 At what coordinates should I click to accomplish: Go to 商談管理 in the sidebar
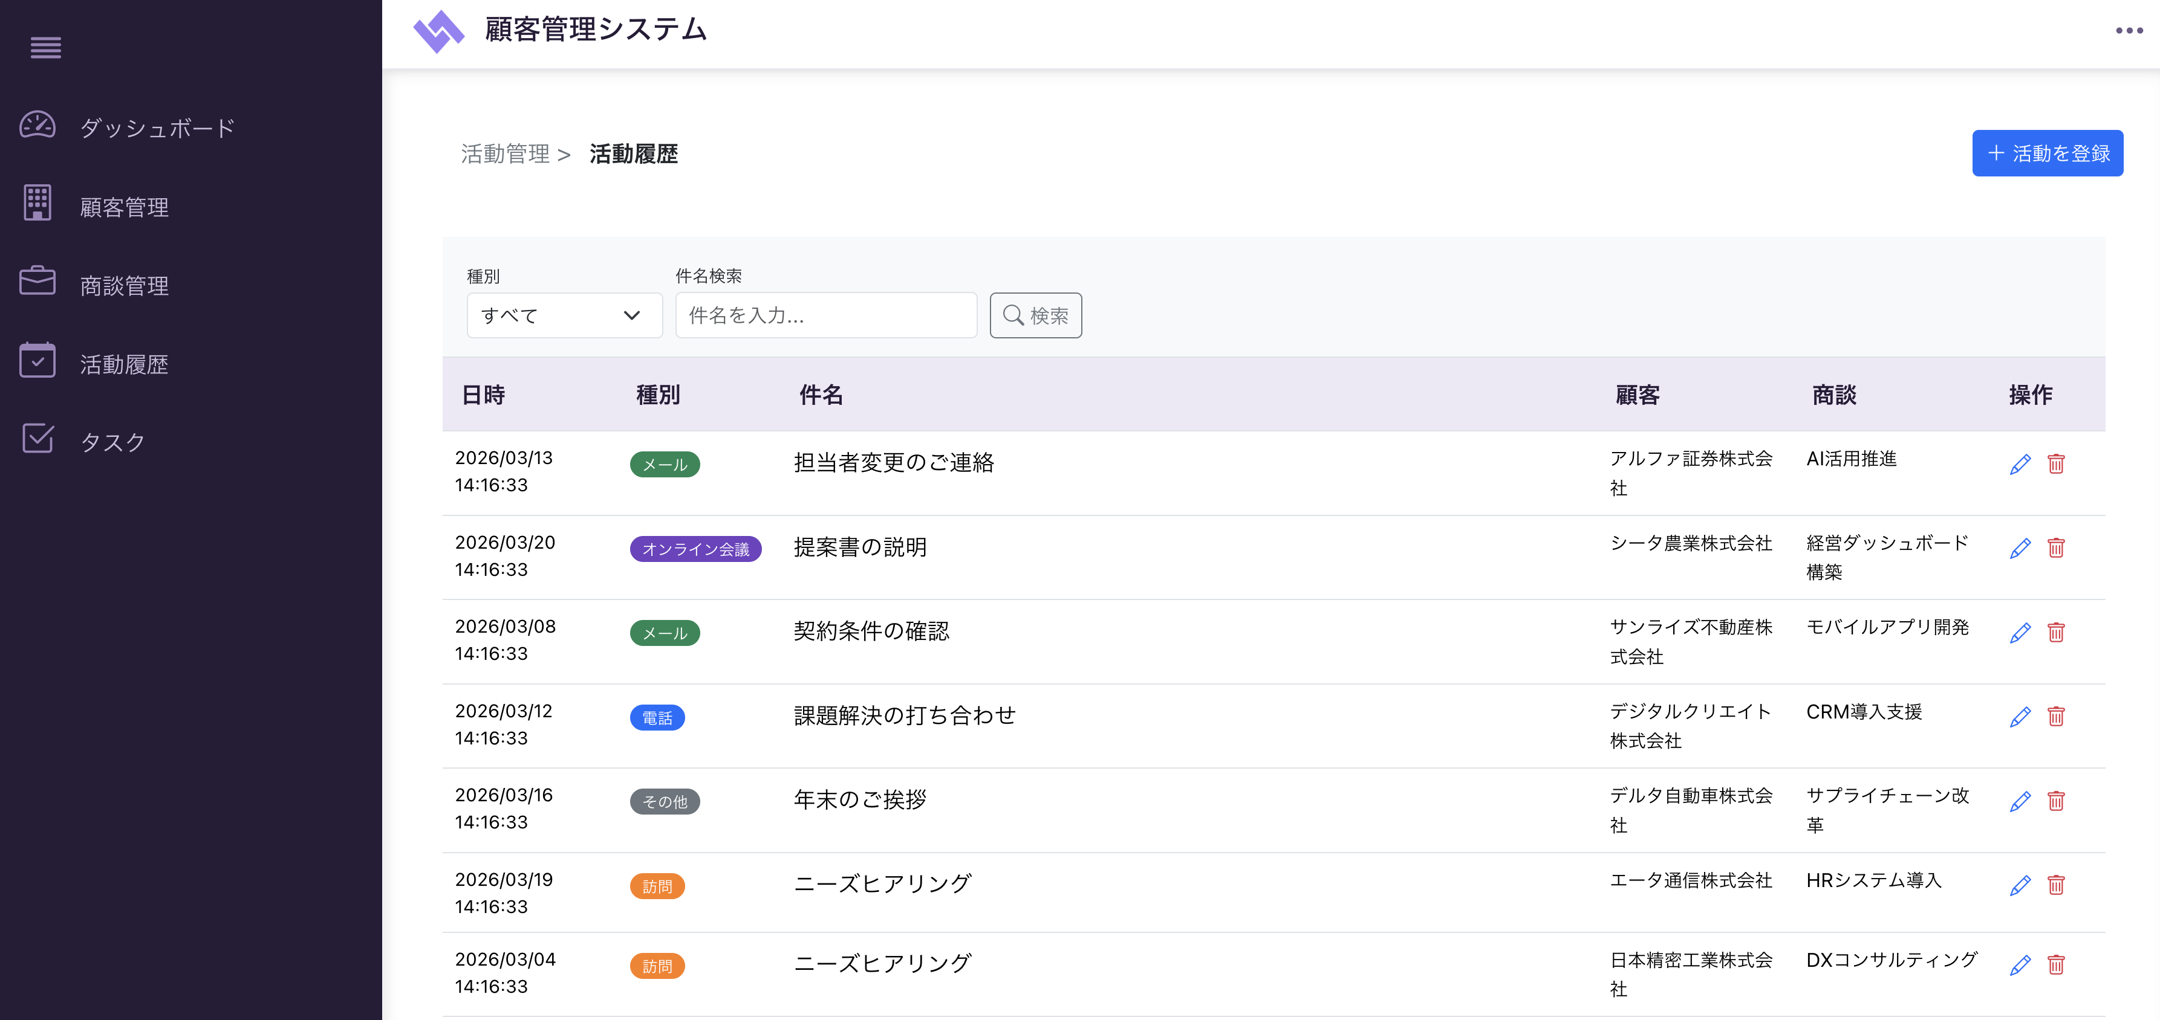[124, 286]
